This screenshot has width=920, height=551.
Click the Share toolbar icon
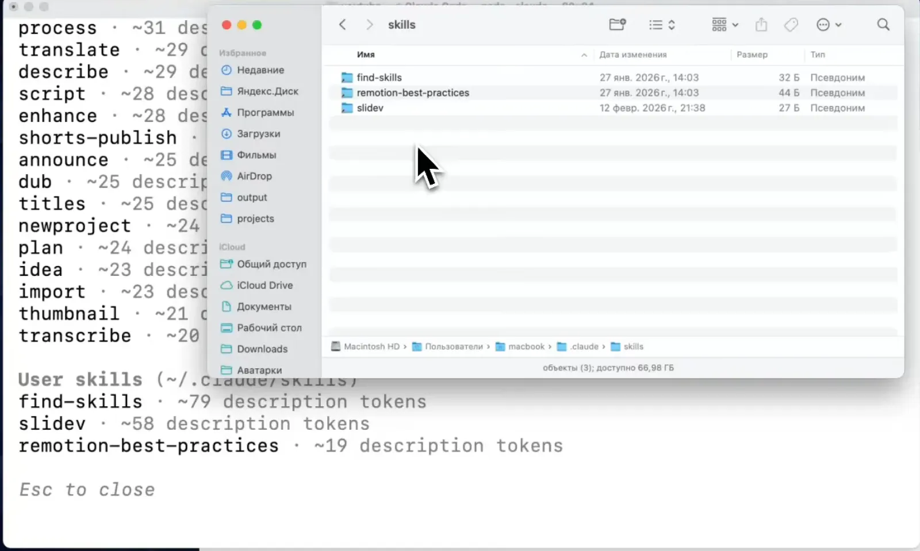coord(761,25)
